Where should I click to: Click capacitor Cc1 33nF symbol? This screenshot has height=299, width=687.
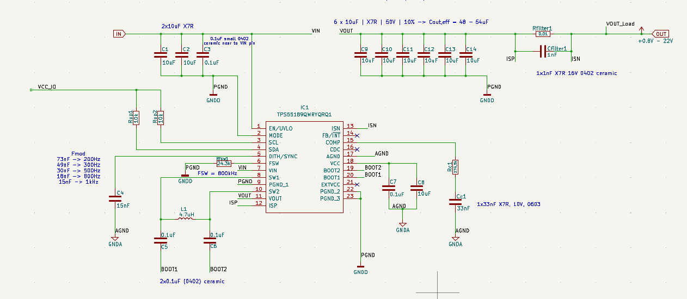(x=456, y=202)
